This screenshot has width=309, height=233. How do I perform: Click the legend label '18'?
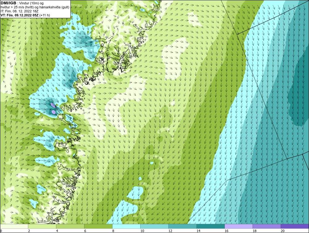click(254, 231)
